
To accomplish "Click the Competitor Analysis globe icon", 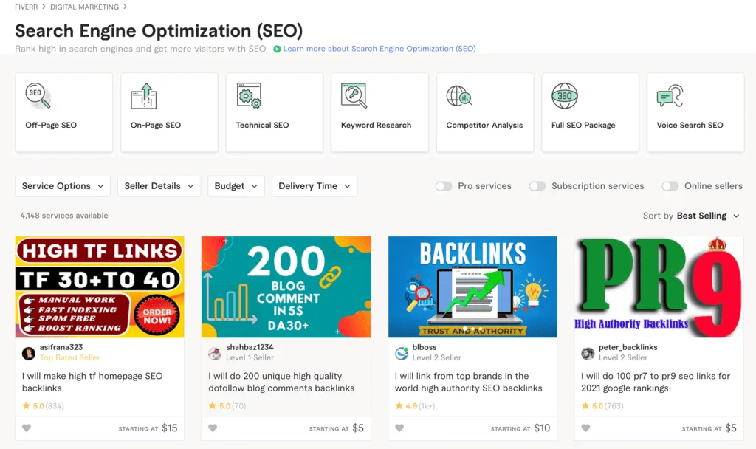I will (458, 96).
